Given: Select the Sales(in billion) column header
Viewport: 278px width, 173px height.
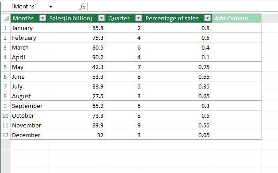Looking at the screenshot, I should pos(76,18).
